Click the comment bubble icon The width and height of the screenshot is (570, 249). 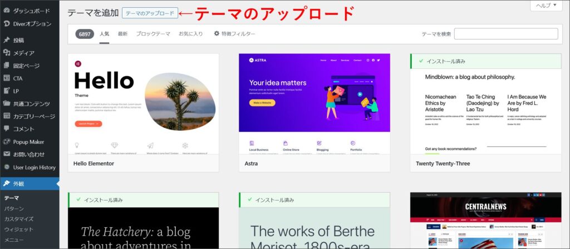(x=7, y=128)
